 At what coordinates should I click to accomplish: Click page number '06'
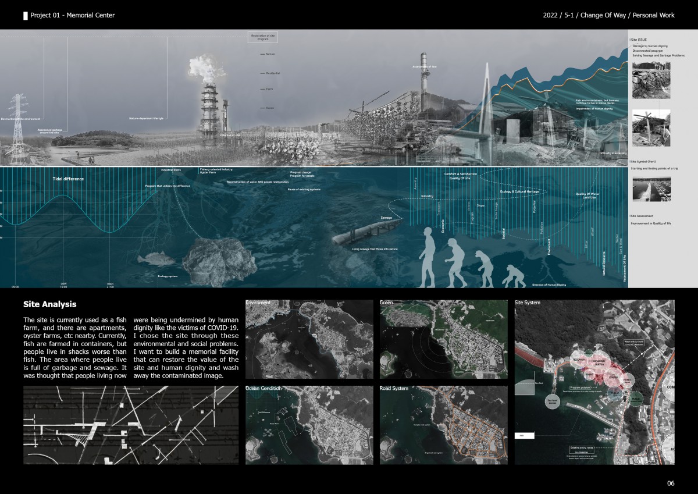(671, 484)
